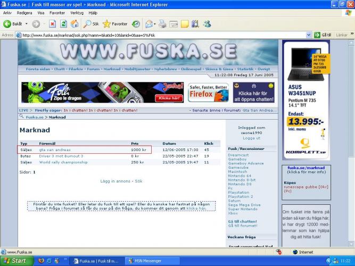Click the Back arrow toolbar icon
The height and width of the screenshot is (266, 355).
(x=7, y=24)
